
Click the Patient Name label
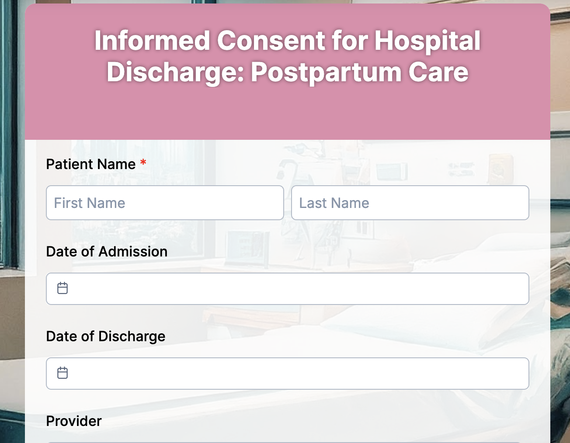[92, 164]
